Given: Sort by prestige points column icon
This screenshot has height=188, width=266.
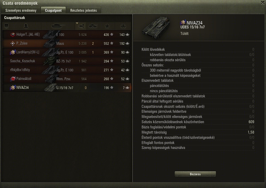Looking at the screenshot, I should click(123, 26).
